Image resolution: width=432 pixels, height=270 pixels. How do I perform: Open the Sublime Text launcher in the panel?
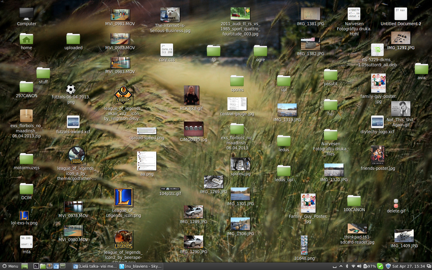click(49, 266)
